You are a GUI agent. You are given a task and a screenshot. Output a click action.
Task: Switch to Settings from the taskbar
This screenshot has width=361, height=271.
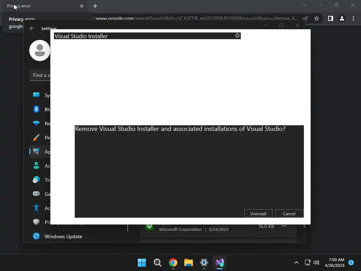204,263
